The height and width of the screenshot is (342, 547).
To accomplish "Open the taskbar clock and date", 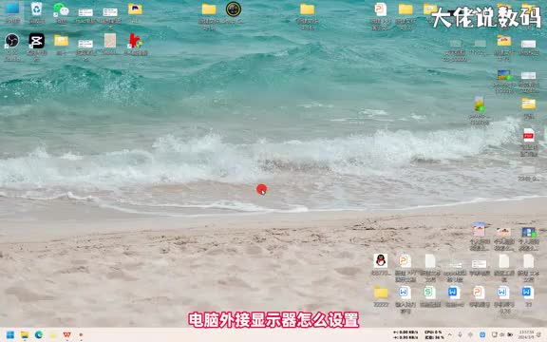I will [526, 335].
